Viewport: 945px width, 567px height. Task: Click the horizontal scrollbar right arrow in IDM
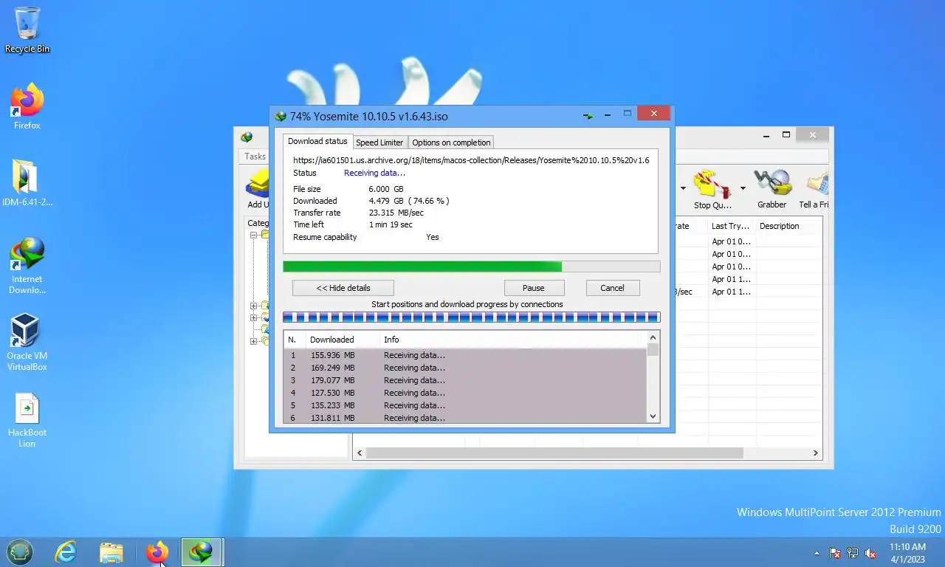click(x=816, y=453)
